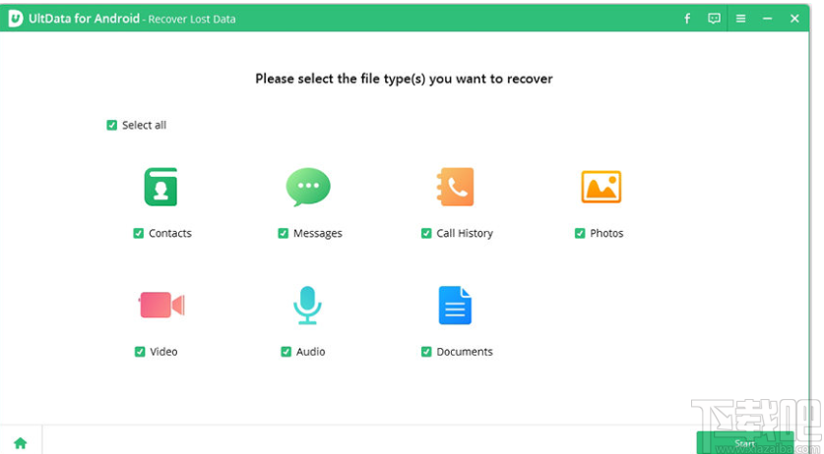The image size is (824, 454).
Task: Click the 'Please select the file type(s)' heading
Action: pos(404,79)
